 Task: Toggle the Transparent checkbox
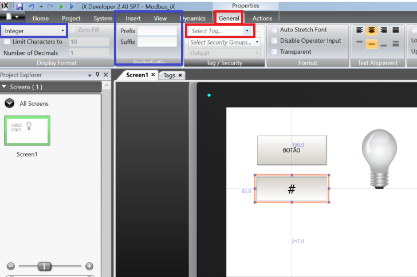274,51
